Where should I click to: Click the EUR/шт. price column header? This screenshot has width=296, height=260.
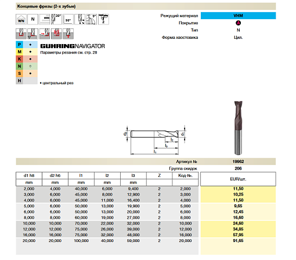click(x=238, y=179)
